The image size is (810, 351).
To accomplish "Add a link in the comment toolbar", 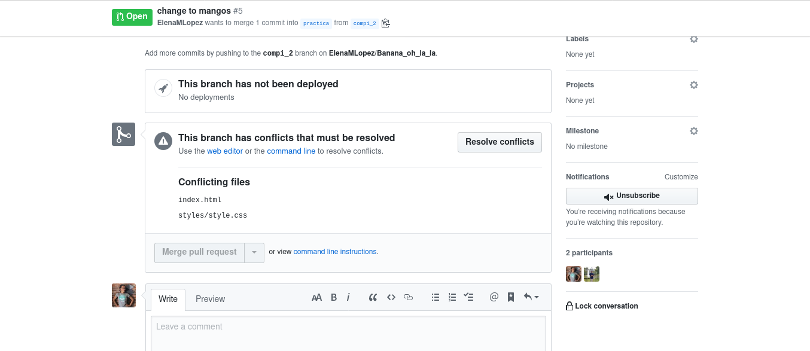I will (x=409, y=297).
